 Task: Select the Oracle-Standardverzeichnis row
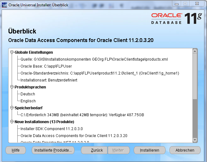coord(100,73)
